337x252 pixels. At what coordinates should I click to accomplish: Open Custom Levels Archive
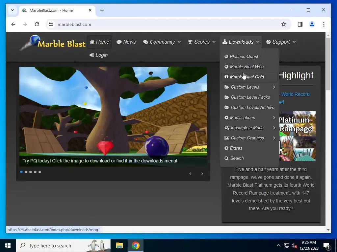point(249,107)
